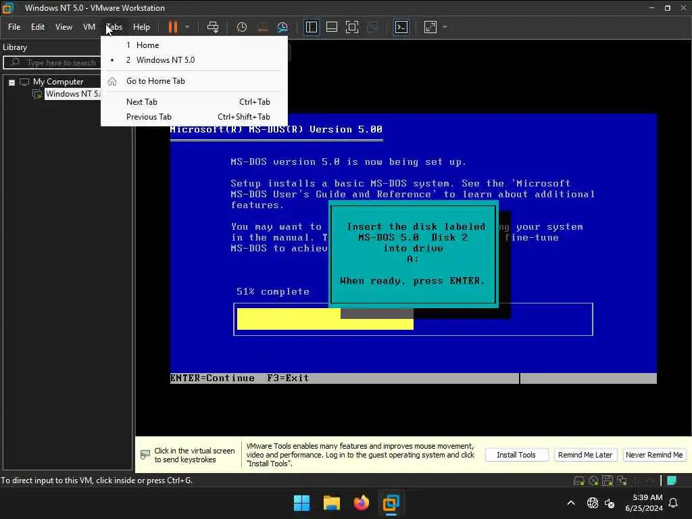Click the VMware Workstation title bar app icon

8,8
